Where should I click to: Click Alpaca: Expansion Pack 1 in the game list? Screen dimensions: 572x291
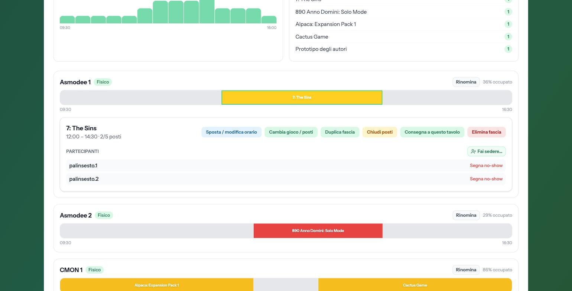[326, 24]
